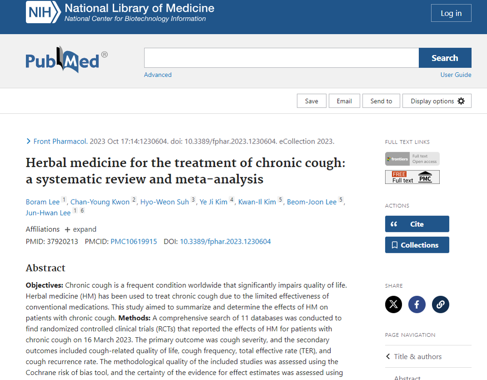Add article to Collections
The height and width of the screenshot is (380, 487).
point(417,245)
